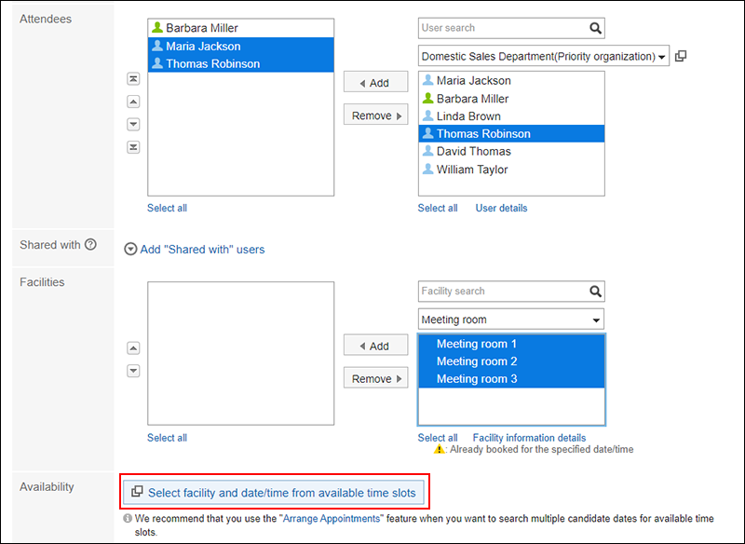Select William Taylor in candidate user list
Screen dimensions: 745x544
(511, 170)
